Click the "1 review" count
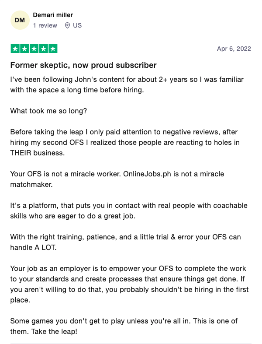 coord(45,25)
